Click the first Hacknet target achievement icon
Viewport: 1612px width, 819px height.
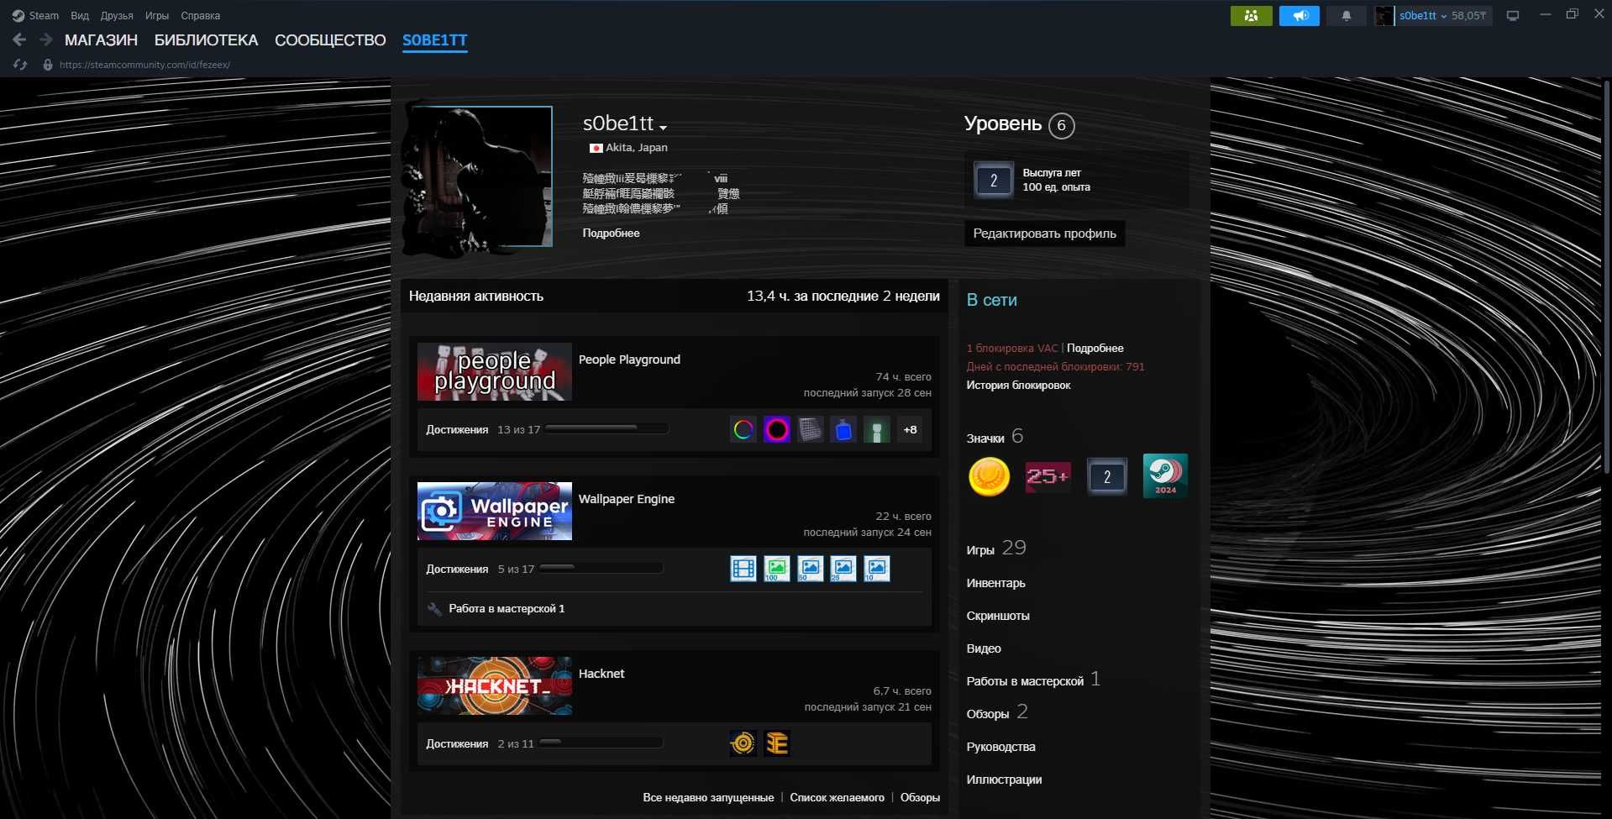click(x=743, y=743)
